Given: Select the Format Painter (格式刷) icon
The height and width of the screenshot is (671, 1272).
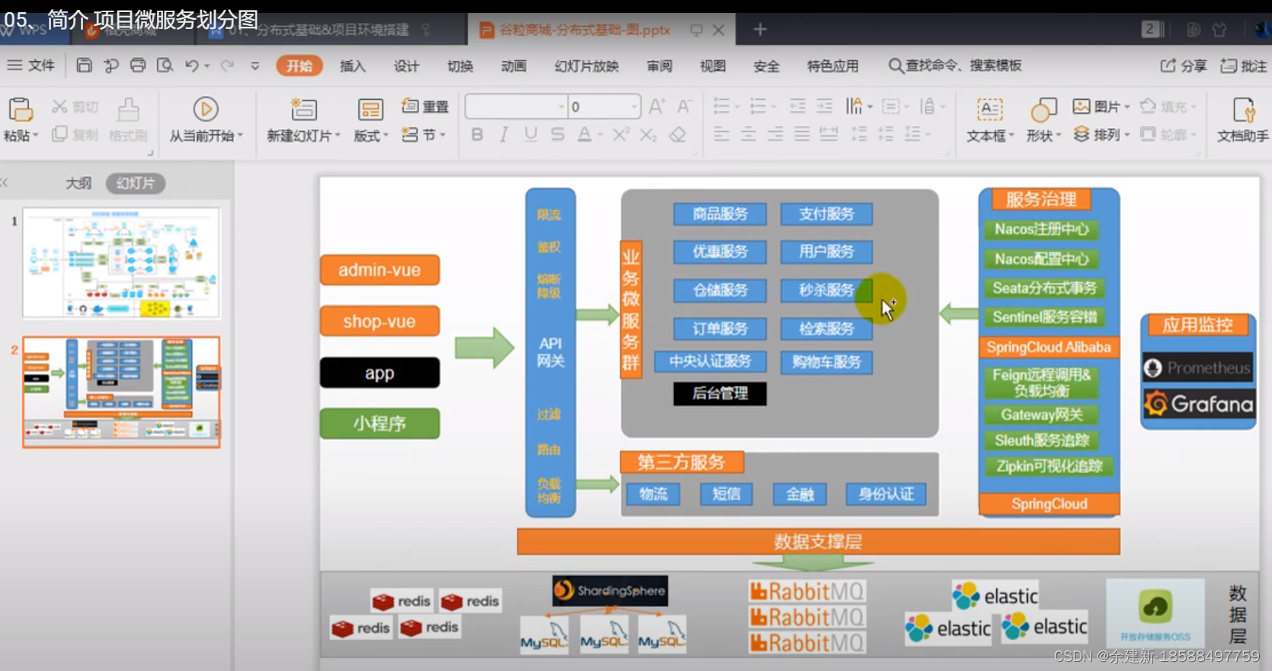Looking at the screenshot, I should pos(128,110).
